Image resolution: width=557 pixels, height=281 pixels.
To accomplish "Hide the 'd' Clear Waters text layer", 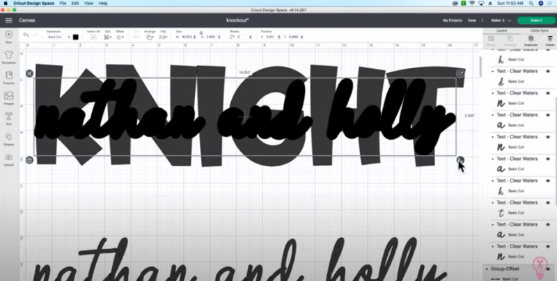I will (x=548, y=72).
